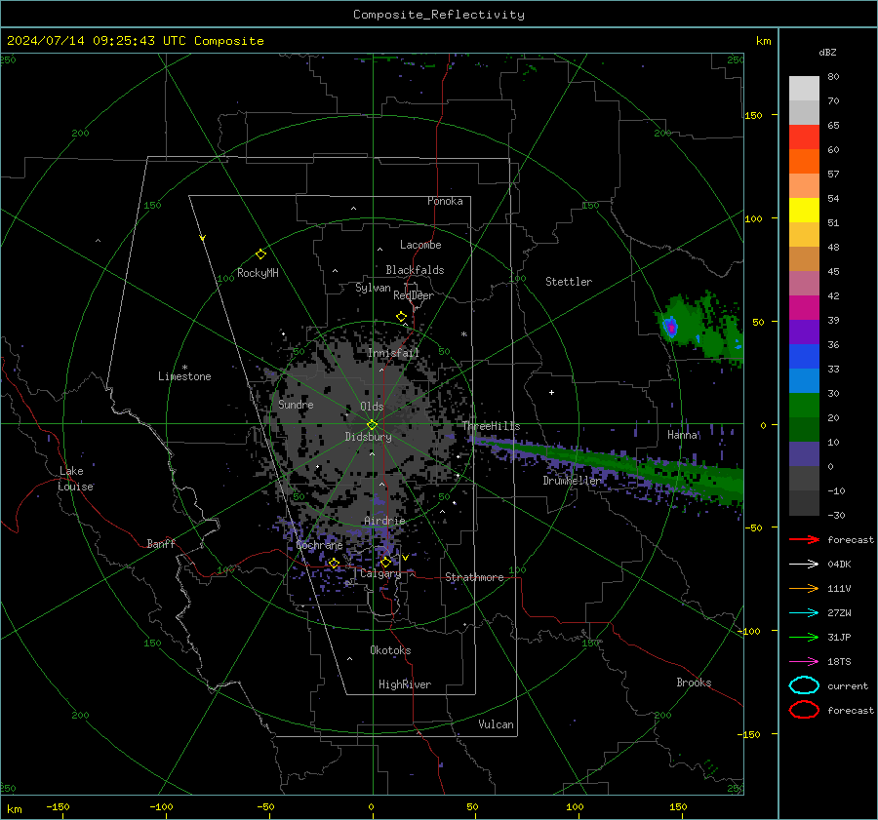Click the red forecast arrow in legend
The image size is (878, 820).
pos(804,539)
